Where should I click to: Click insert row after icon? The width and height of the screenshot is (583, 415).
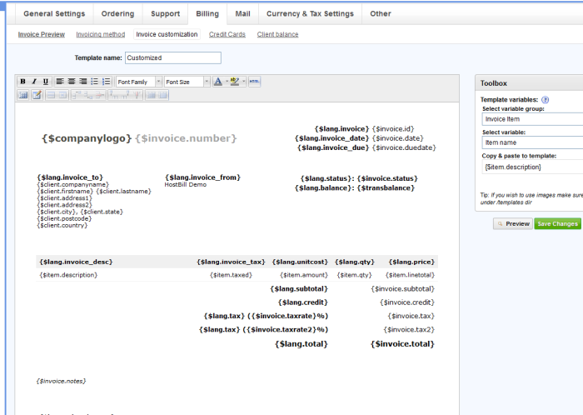click(x=88, y=95)
